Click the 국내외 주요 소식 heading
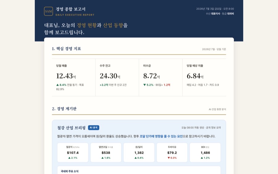The image size is (278, 174). [69, 171]
